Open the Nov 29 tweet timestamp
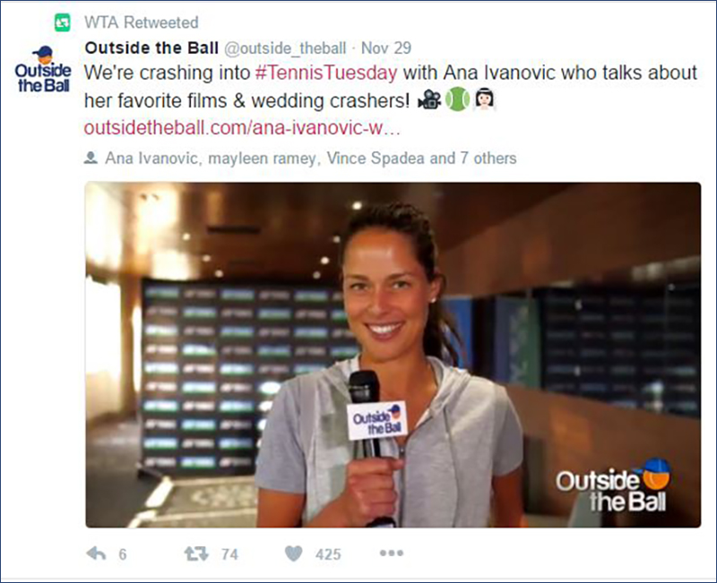This screenshot has height=583, width=717. pyautogui.click(x=386, y=47)
